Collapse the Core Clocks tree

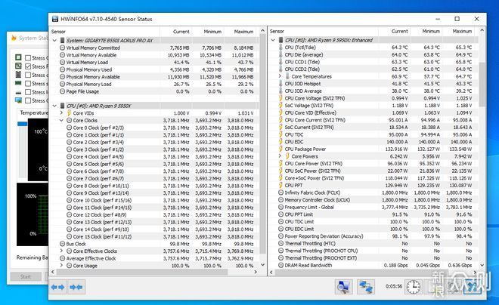point(61,120)
